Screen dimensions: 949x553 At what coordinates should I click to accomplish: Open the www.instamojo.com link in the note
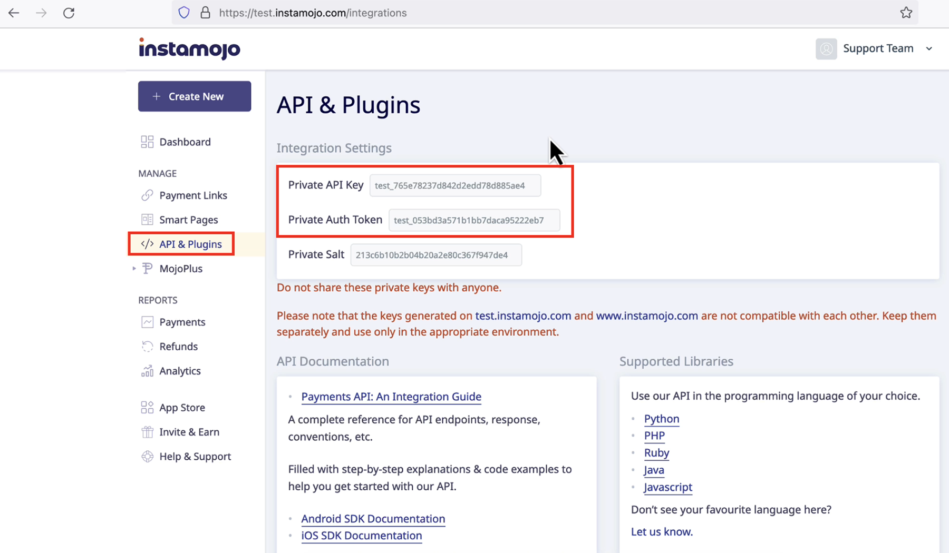647,316
